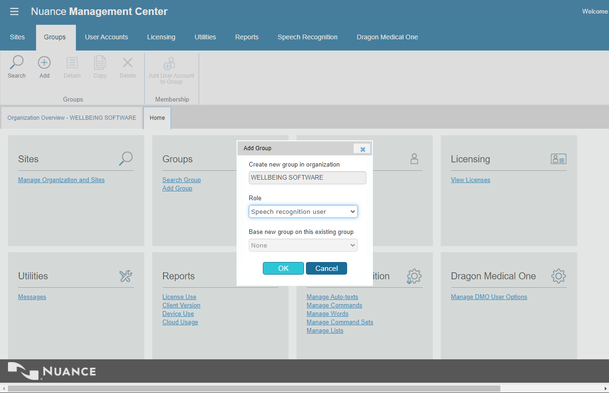Screen dimensions: 609x393
Task: Click the tools icon on Utilities card
Action: pyautogui.click(x=126, y=276)
